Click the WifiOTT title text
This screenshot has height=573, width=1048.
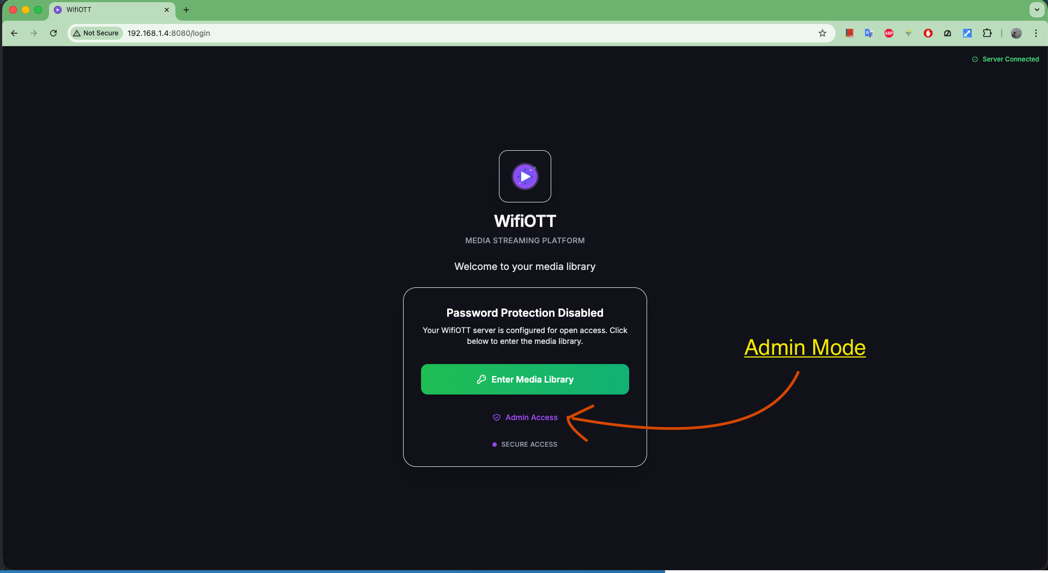point(525,221)
